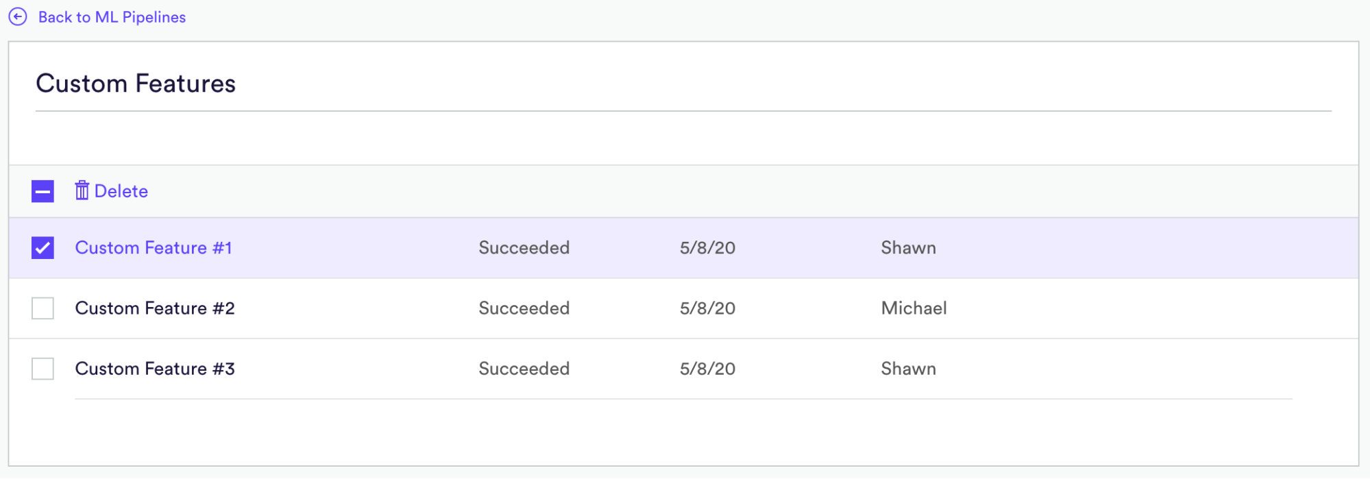Image resolution: width=1370 pixels, height=479 pixels.
Task: Click owner Shawn in Custom Feature #3 row
Action: coord(909,369)
